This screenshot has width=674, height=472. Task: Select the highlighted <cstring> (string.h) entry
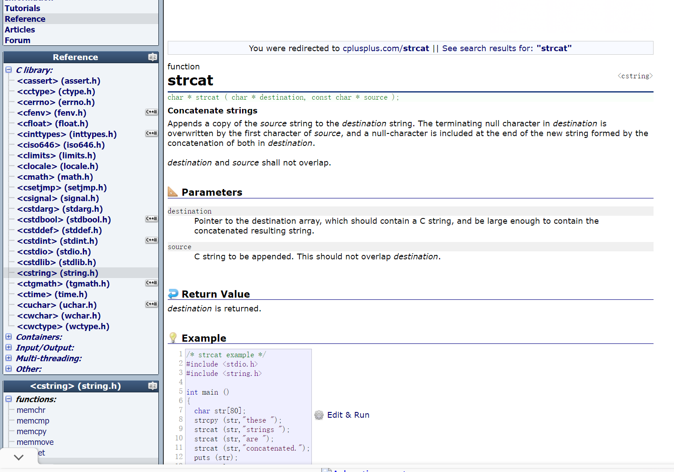point(58,273)
